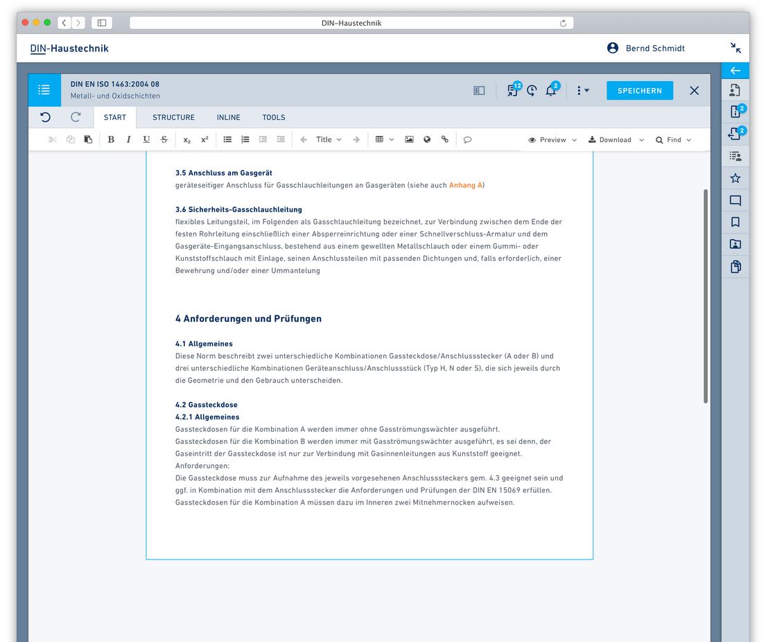Image resolution: width=768 pixels, height=642 pixels.
Task: Open the notifications bell
Action: pyautogui.click(x=552, y=89)
